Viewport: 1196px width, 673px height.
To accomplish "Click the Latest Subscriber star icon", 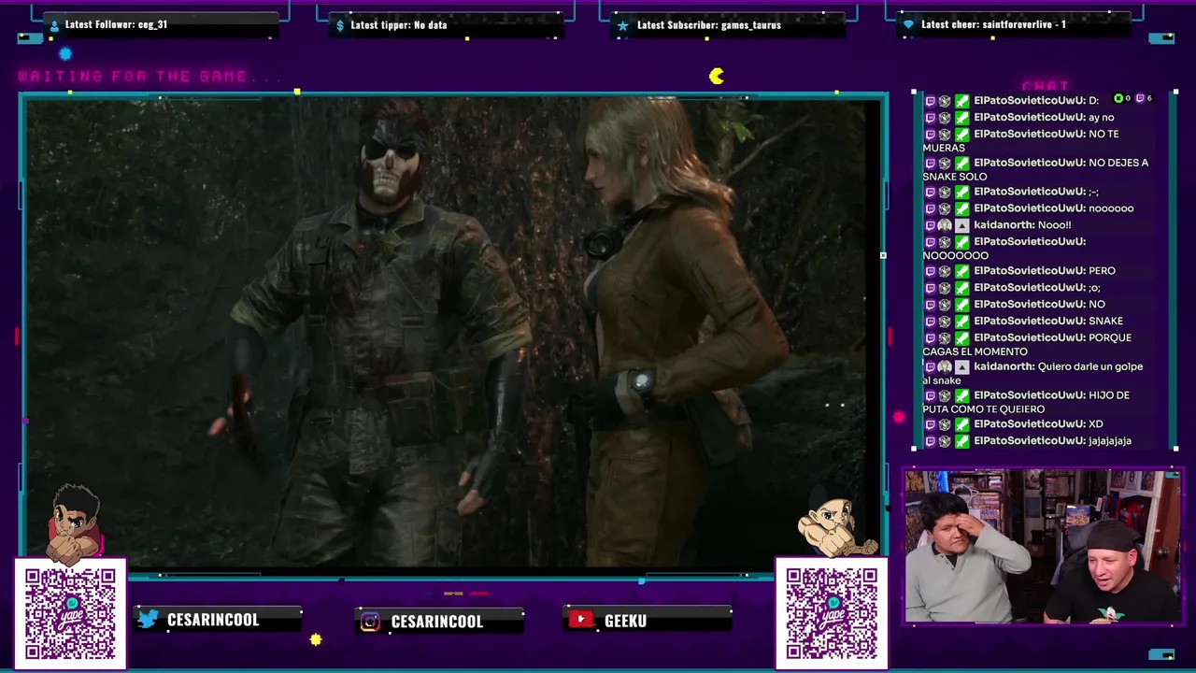I will (623, 25).
